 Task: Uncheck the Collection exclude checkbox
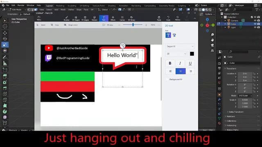252,17
